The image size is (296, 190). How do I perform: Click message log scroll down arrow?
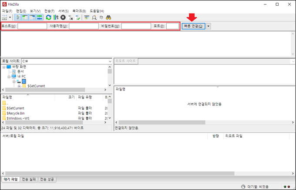(293, 54)
